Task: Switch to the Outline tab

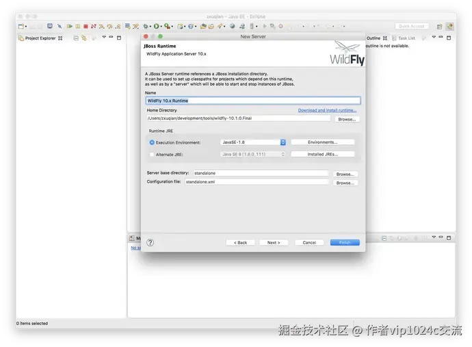Action: click(x=373, y=38)
